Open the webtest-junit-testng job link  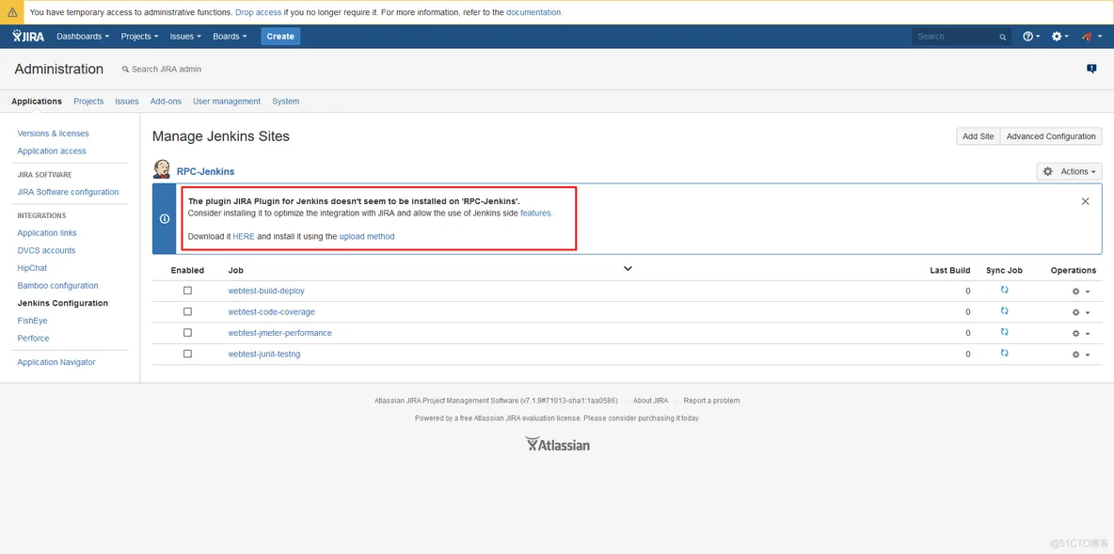point(264,354)
